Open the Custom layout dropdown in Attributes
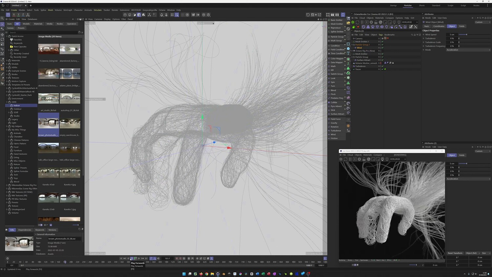Screen dimensions: 492x277 click(482, 22)
